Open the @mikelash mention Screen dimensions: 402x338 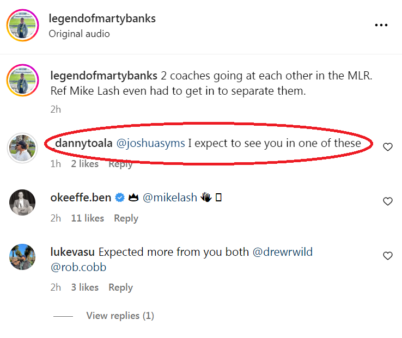169,198
